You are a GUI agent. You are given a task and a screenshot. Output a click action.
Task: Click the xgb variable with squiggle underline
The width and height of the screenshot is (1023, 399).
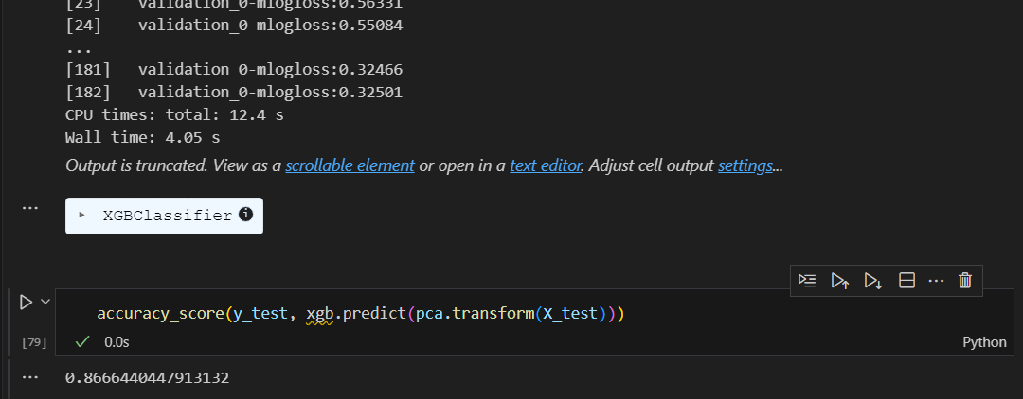coord(320,314)
